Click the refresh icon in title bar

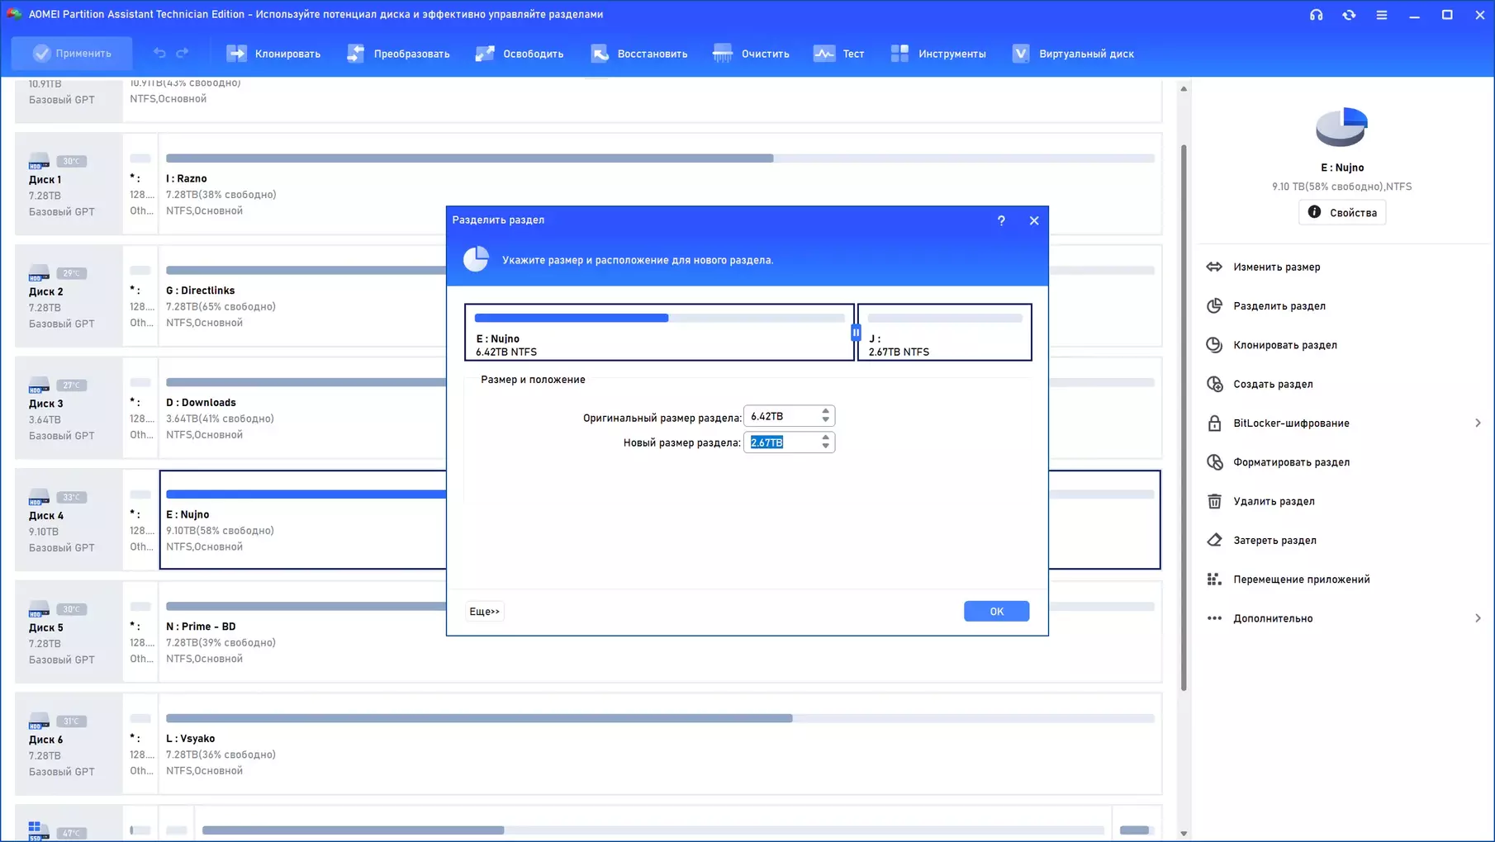point(1349,15)
